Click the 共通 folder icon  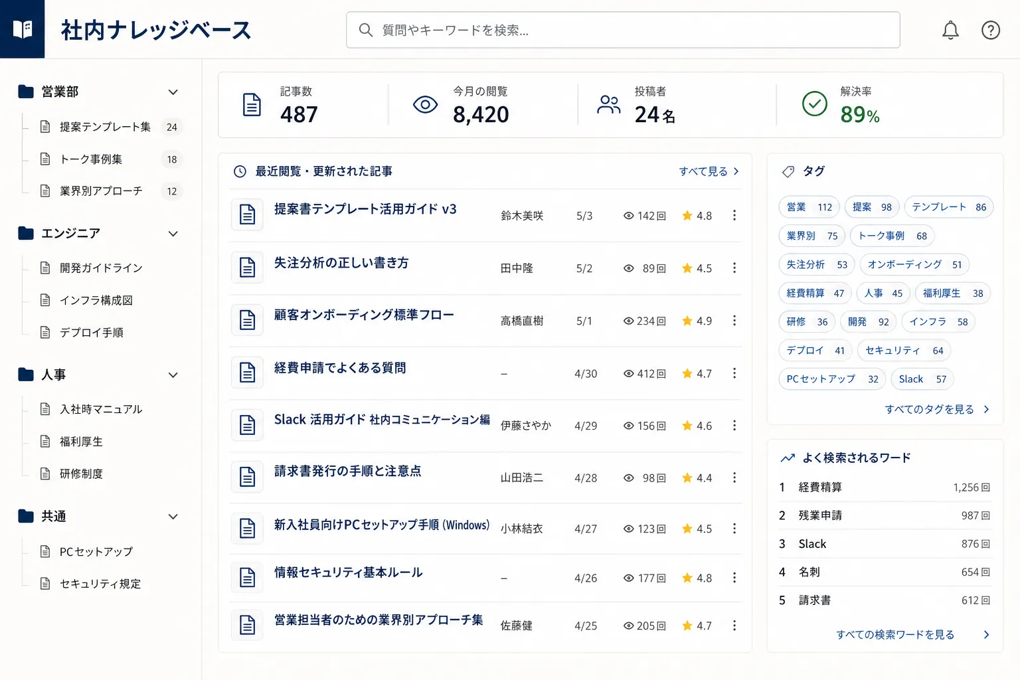(26, 516)
